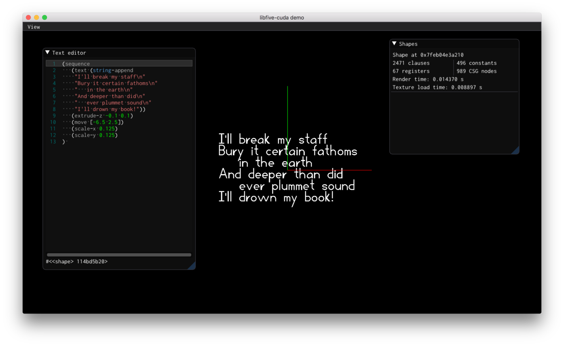Click the '67 registers' value

(x=411, y=71)
